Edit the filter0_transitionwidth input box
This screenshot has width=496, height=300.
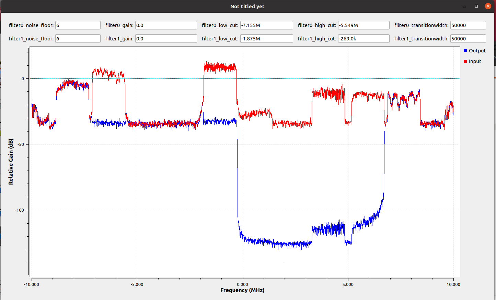(x=468, y=25)
